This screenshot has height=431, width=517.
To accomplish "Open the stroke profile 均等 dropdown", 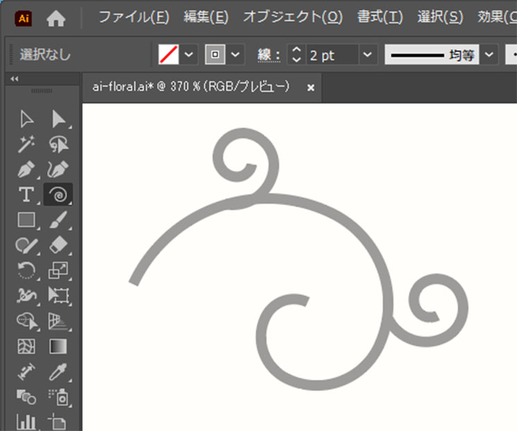I will (490, 54).
